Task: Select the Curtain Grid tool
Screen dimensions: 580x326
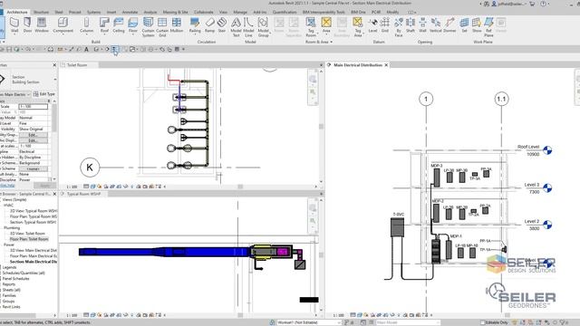Action: [x=162, y=27]
